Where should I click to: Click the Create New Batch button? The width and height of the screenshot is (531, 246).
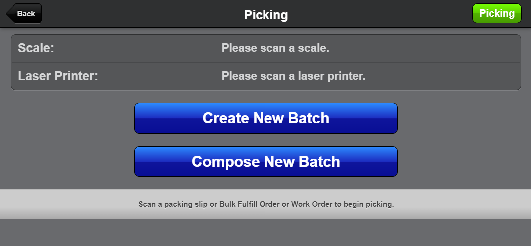pyautogui.click(x=265, y=118)
